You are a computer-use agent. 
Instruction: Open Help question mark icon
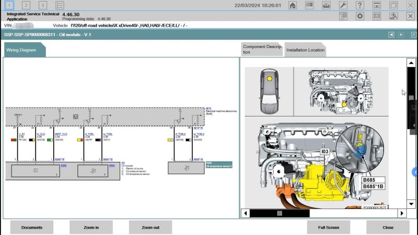pos(359,5)
